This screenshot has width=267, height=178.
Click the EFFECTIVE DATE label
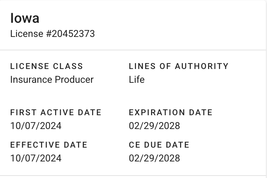49,145
